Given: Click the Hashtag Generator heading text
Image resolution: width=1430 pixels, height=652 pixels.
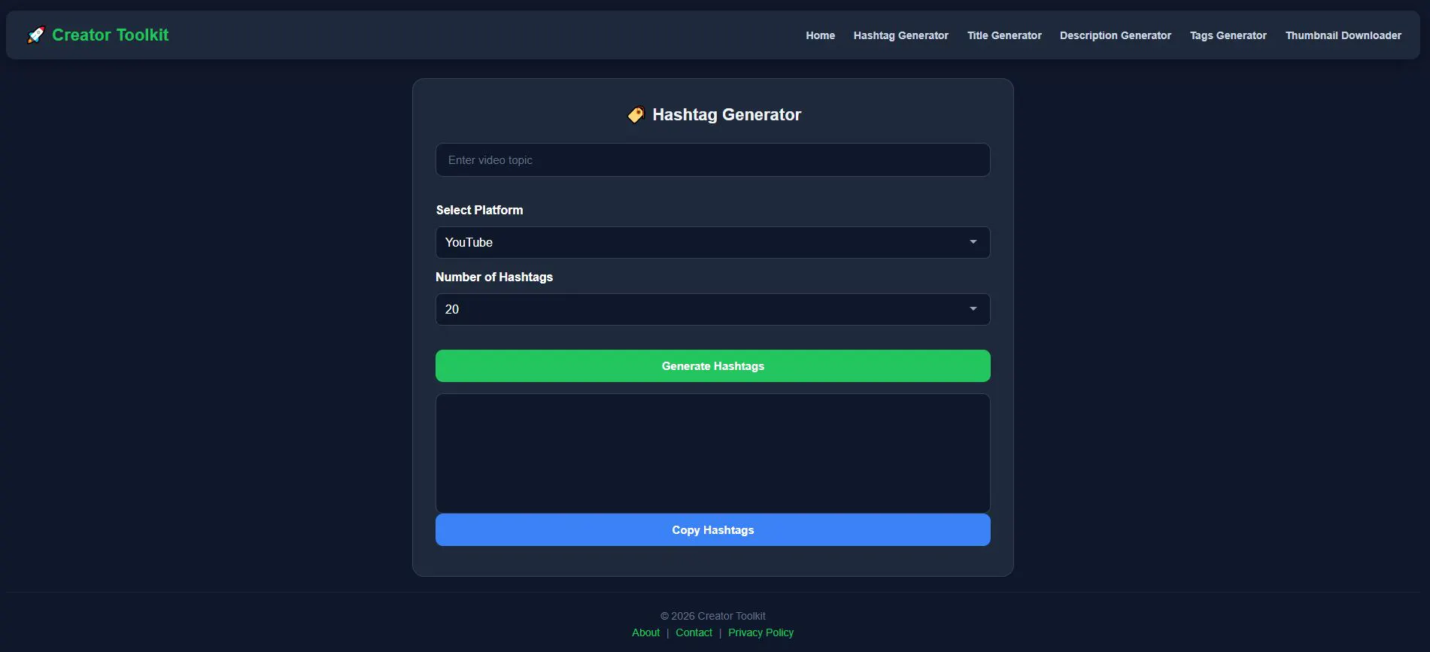Looking at the screenshot, I should click(727, 114).
